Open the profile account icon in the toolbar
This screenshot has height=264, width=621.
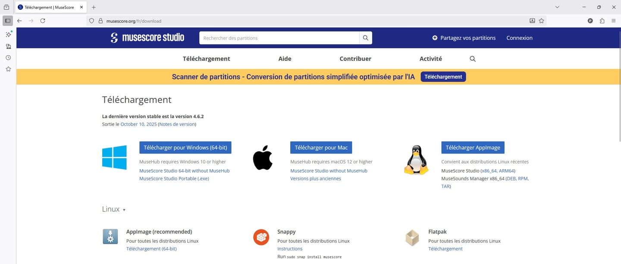590,21
